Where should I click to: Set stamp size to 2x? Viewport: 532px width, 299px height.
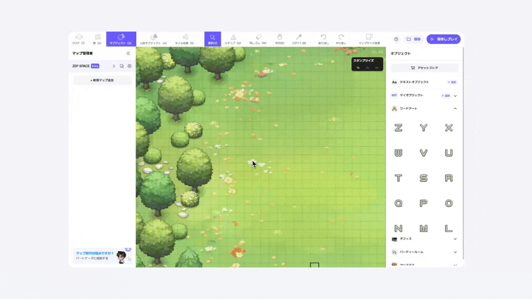367,68
